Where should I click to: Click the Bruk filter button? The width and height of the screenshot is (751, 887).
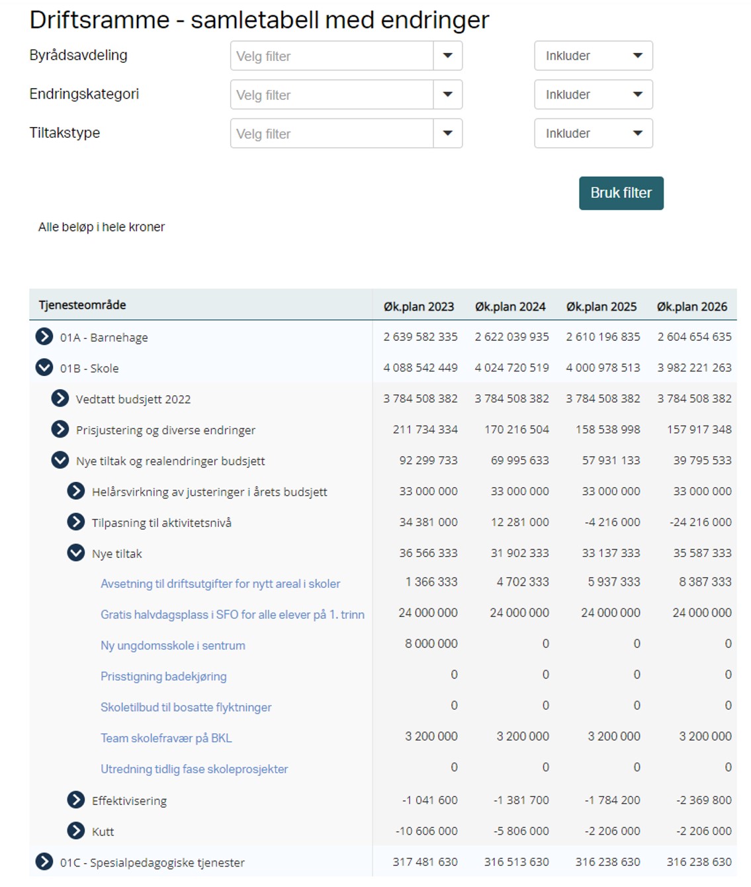pos(621,193)
